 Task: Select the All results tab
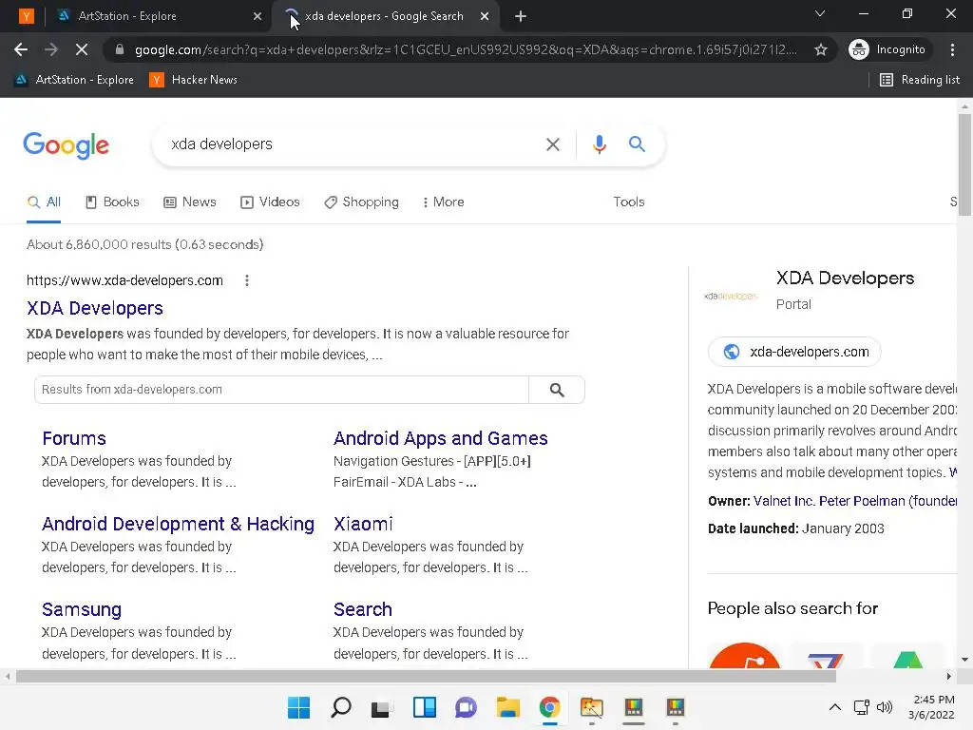coord(44,202)
